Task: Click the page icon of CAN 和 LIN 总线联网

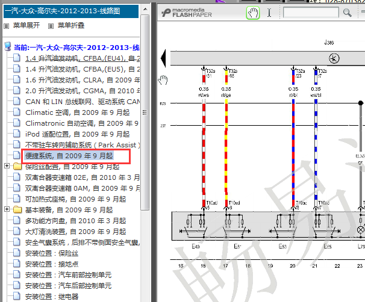Action: (16, 101)
